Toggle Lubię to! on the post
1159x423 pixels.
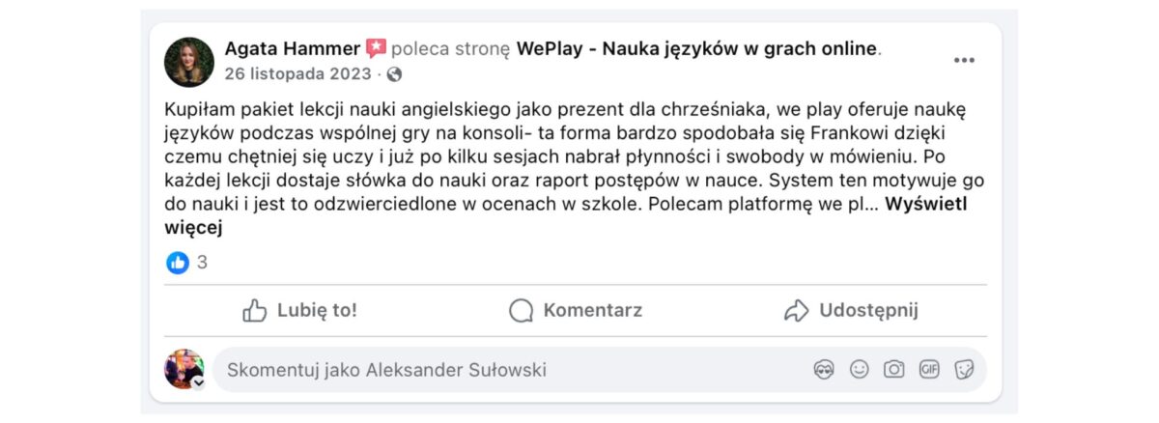point(299,310)
